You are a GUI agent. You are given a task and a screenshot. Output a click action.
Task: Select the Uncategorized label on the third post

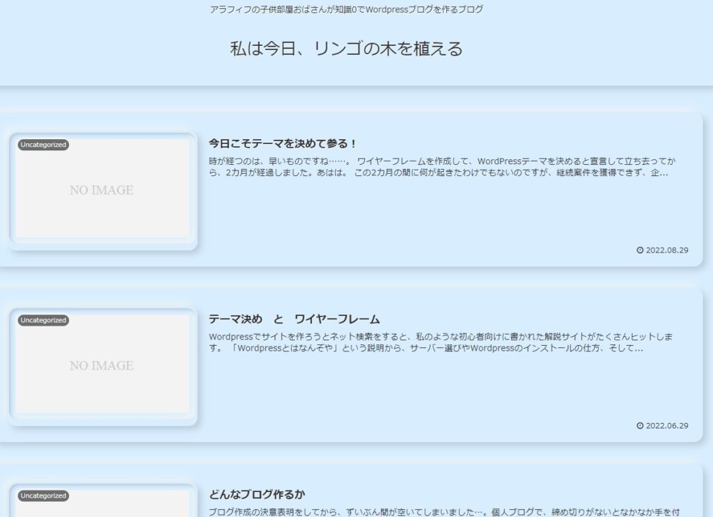43,496
